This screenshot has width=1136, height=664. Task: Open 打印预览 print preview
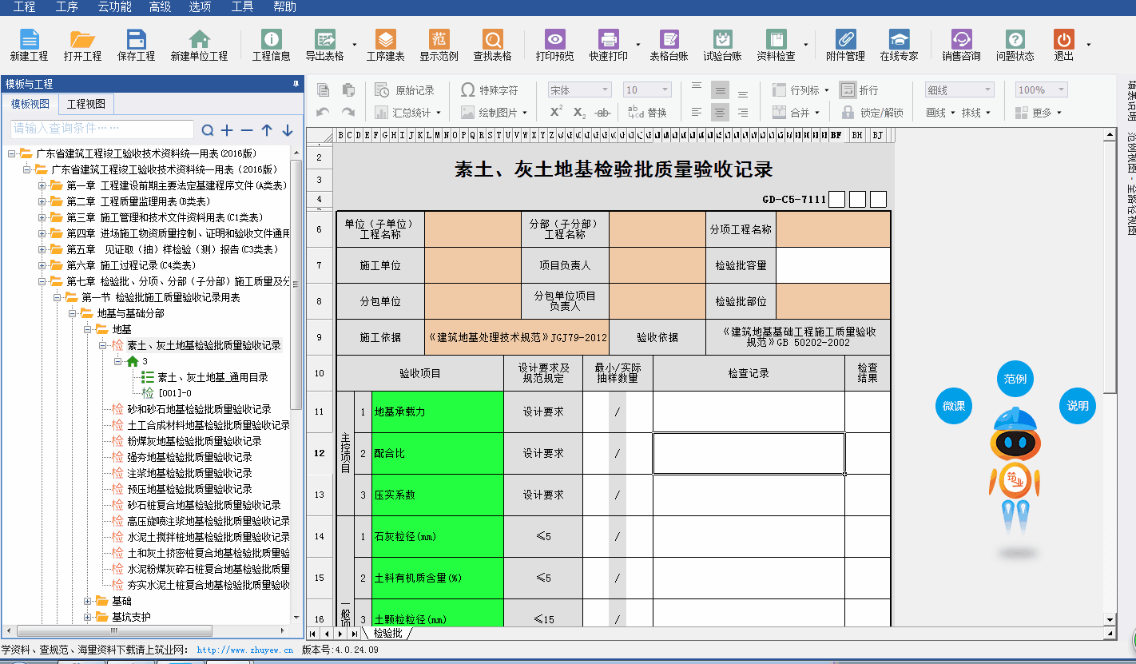pos(554,40)
